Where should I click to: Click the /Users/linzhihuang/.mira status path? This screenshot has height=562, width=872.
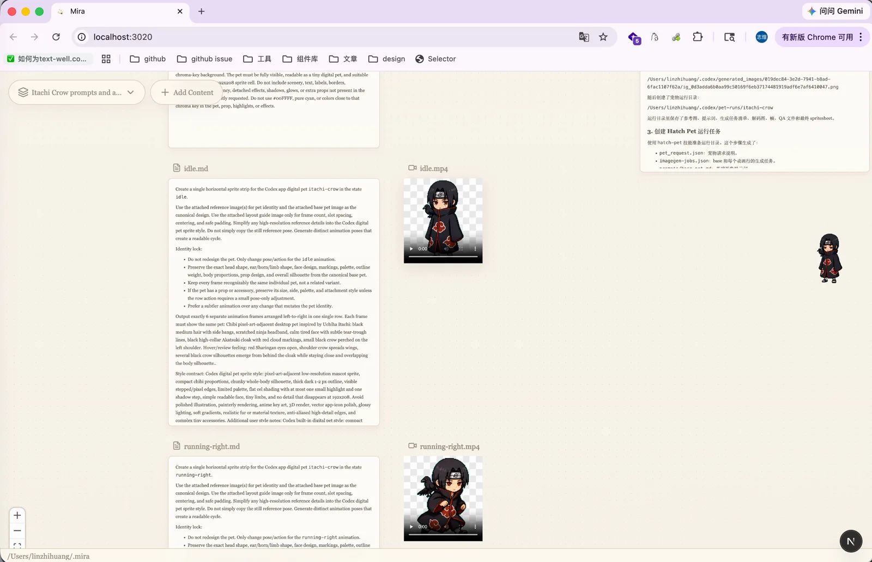click(49, 556)
